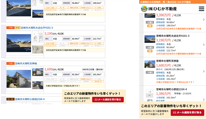
Task: Click orange header 大塚地区の売買物件一覧 text
Action: click(153, 2)
